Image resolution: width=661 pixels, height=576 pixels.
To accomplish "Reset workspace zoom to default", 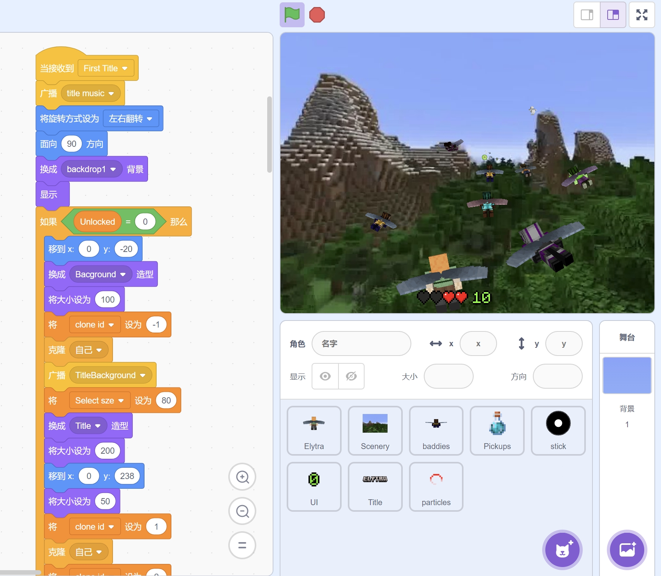I will (x=242, y=545).
